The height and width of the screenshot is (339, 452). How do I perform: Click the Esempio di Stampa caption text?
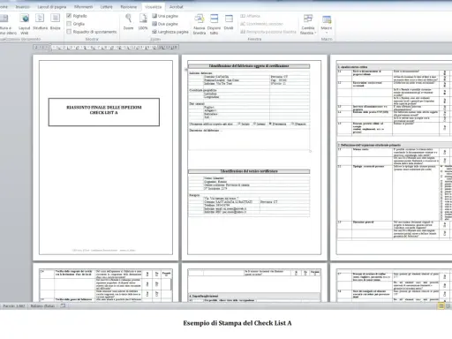tap(237, 323)
